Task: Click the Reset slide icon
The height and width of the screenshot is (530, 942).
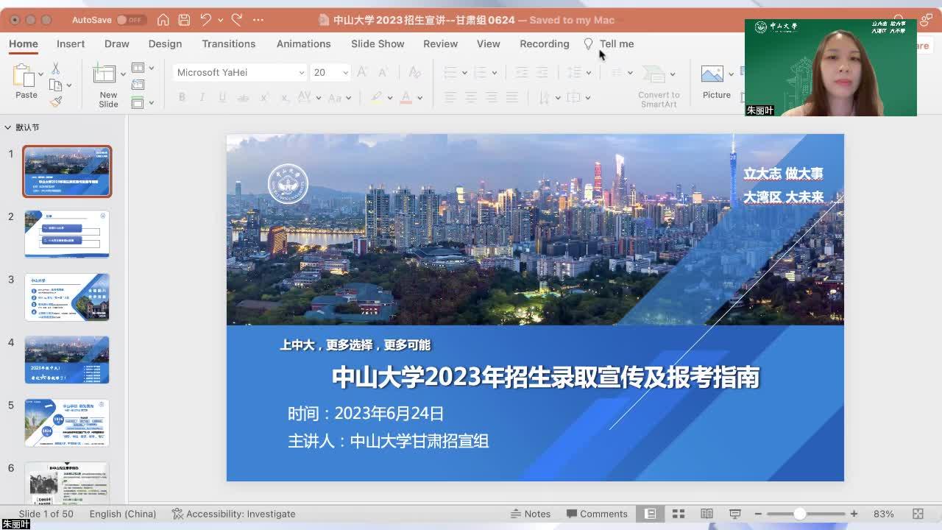Action: tap(138, 85)
